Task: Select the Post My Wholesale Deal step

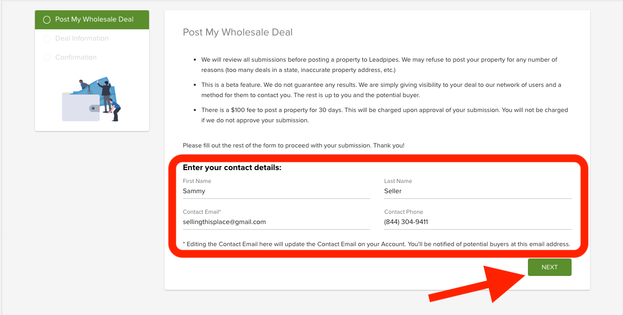Action: [x=92, y=20]
